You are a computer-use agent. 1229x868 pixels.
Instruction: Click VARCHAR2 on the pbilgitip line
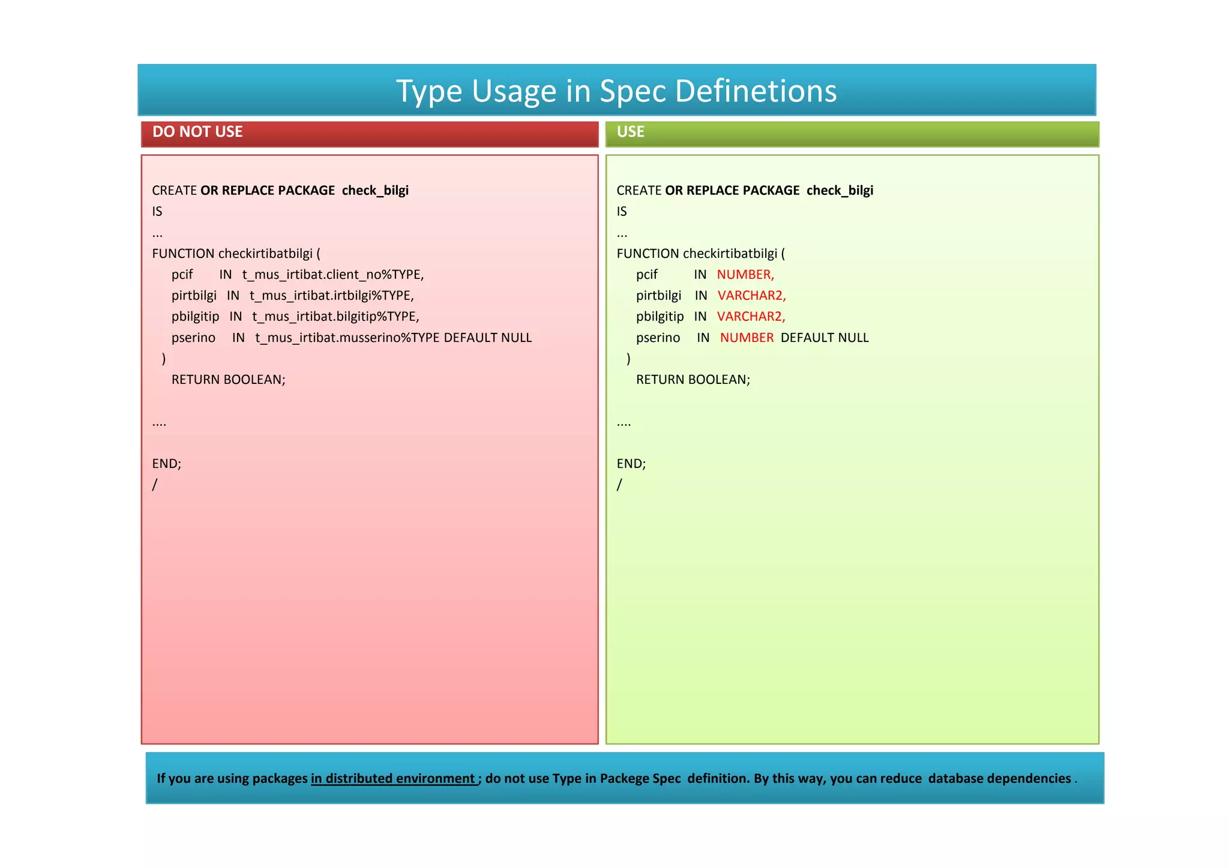751,317
